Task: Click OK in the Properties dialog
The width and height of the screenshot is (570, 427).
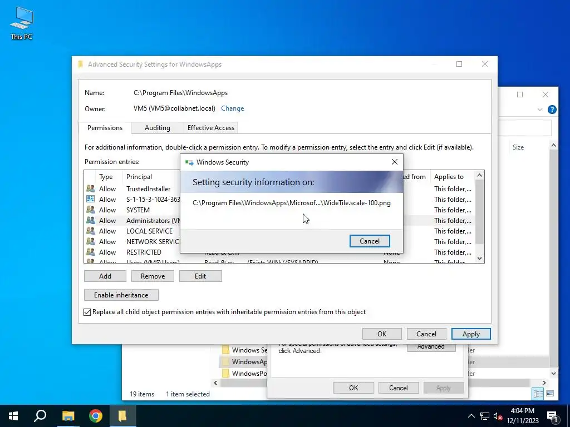Action: 353,388
